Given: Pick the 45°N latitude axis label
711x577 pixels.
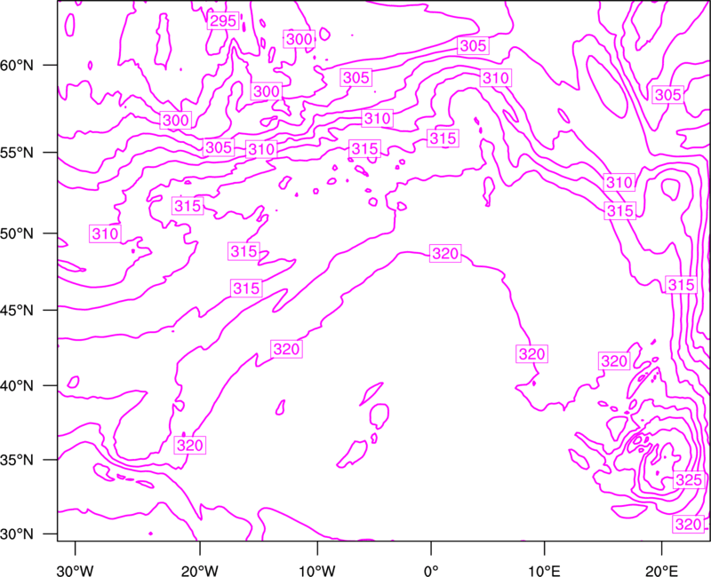Looking at the screenshot, I should coord(17,310).
